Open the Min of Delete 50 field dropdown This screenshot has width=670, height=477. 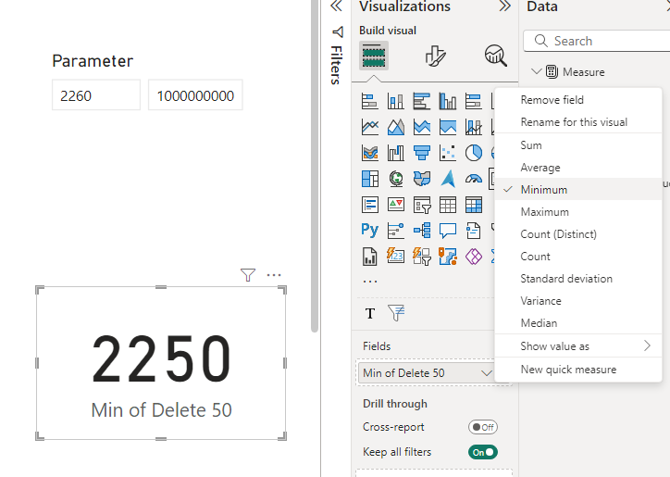[x=486, y=373]
